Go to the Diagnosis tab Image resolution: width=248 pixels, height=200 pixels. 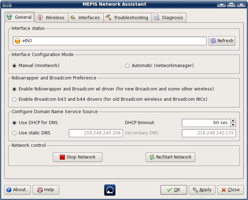(x=169, y=18)
